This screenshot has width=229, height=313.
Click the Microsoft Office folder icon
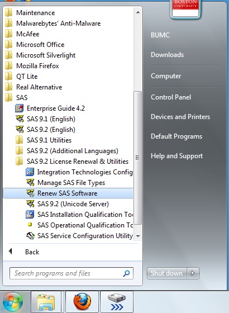pyautogui.click(x=8, y=45)
